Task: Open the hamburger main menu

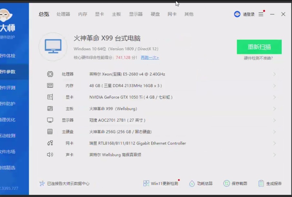Action: (261, 14)
